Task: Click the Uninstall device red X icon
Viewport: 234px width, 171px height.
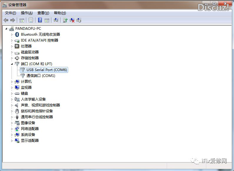Action: pyautogui.click(x=72, y=20)
